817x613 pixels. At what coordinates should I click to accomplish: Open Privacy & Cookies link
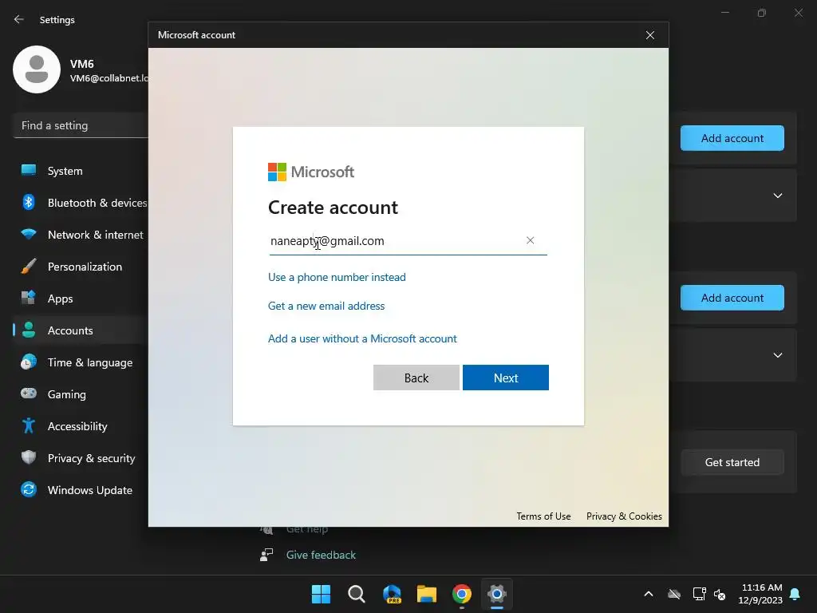(x=624, y=516)
